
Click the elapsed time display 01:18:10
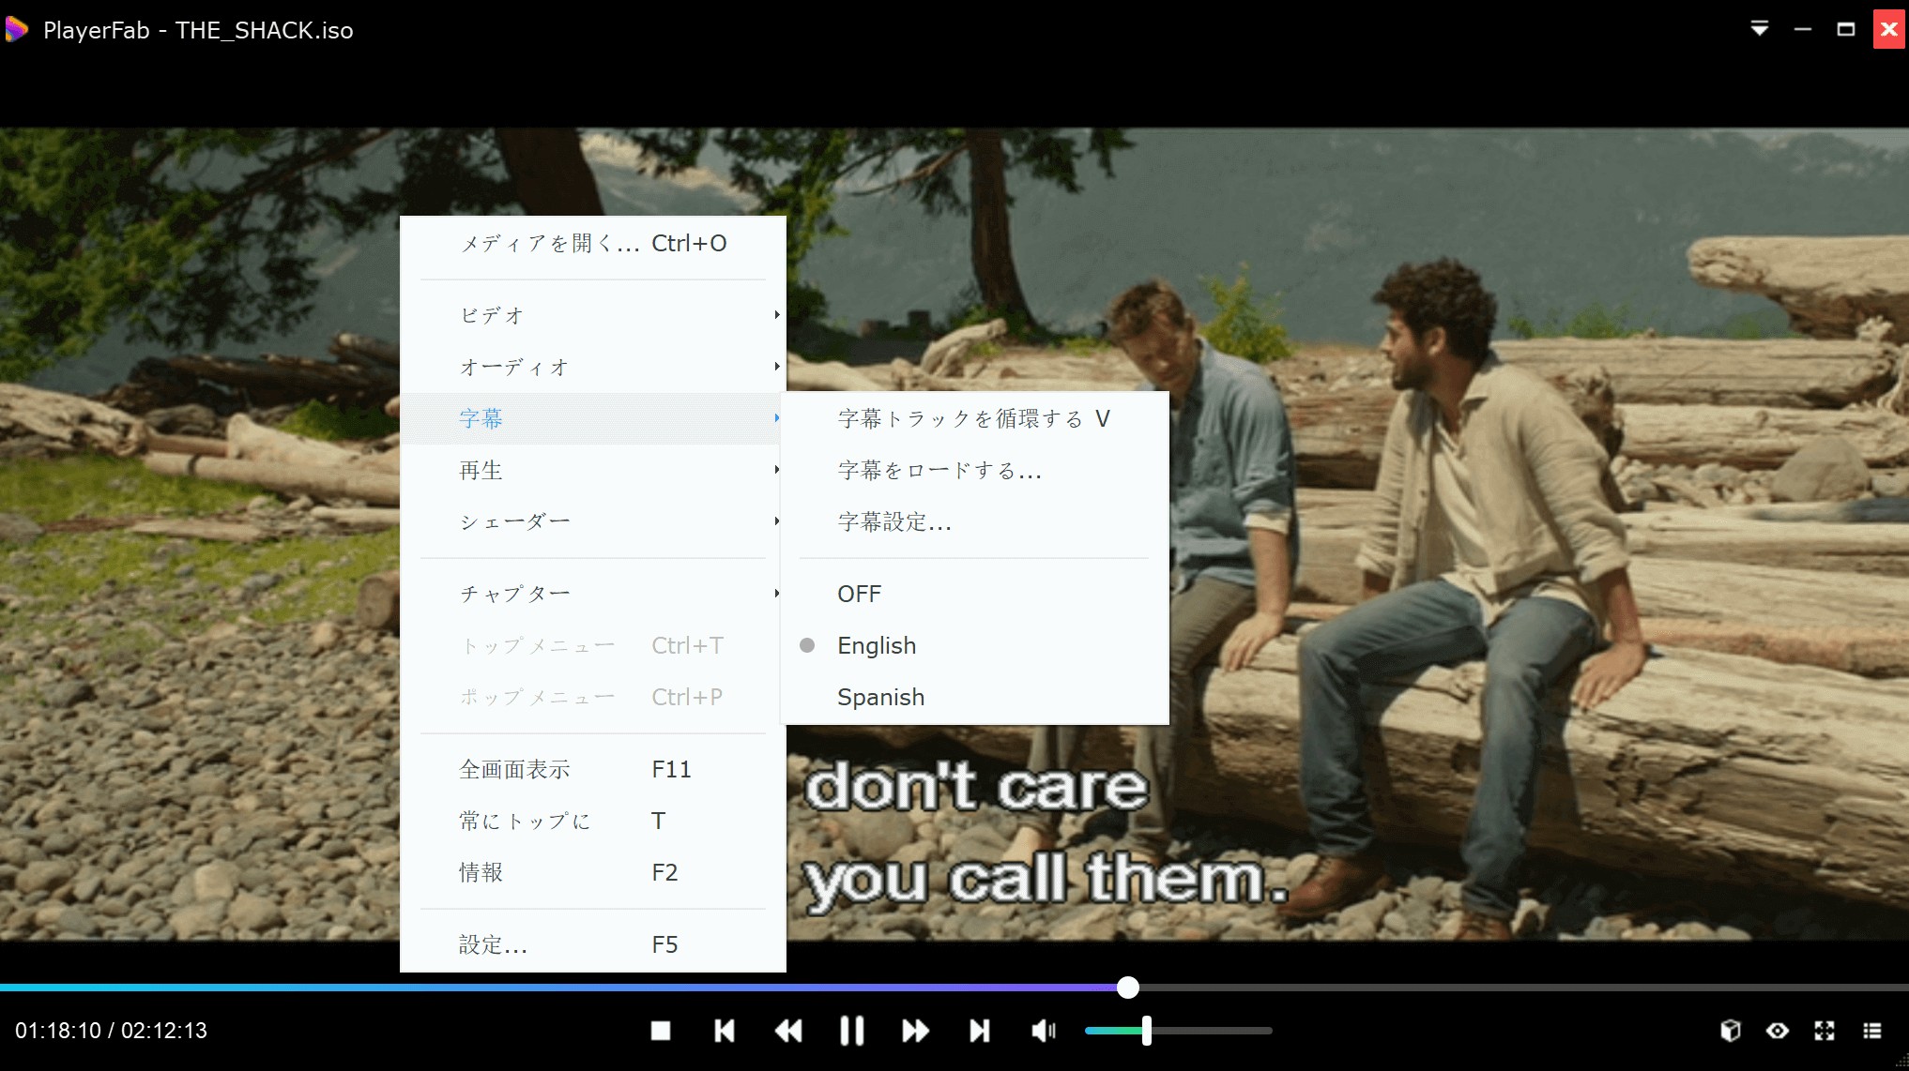pos(58,1031)
